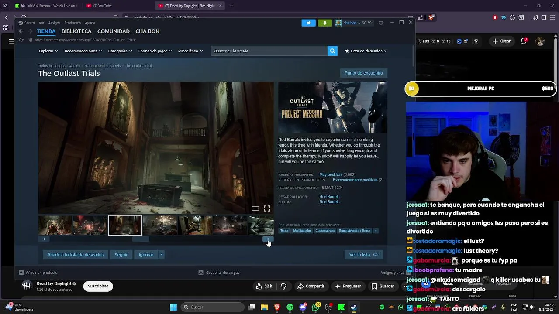This screenshot has height=314, width=559.
Task: Click Windows taskbar Buscar search box
Action: [212, 307]
